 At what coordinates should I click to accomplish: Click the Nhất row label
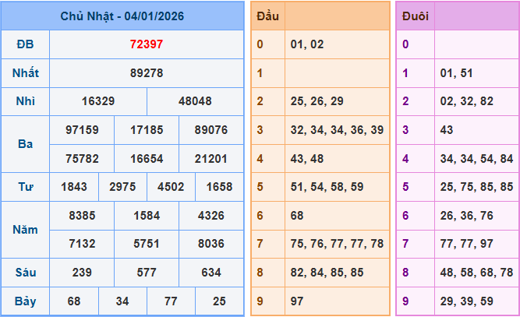coord(25,73)
